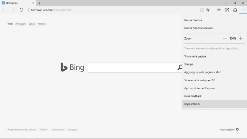Click the Bing logo

pyautogui.click(x=72, y=67)
